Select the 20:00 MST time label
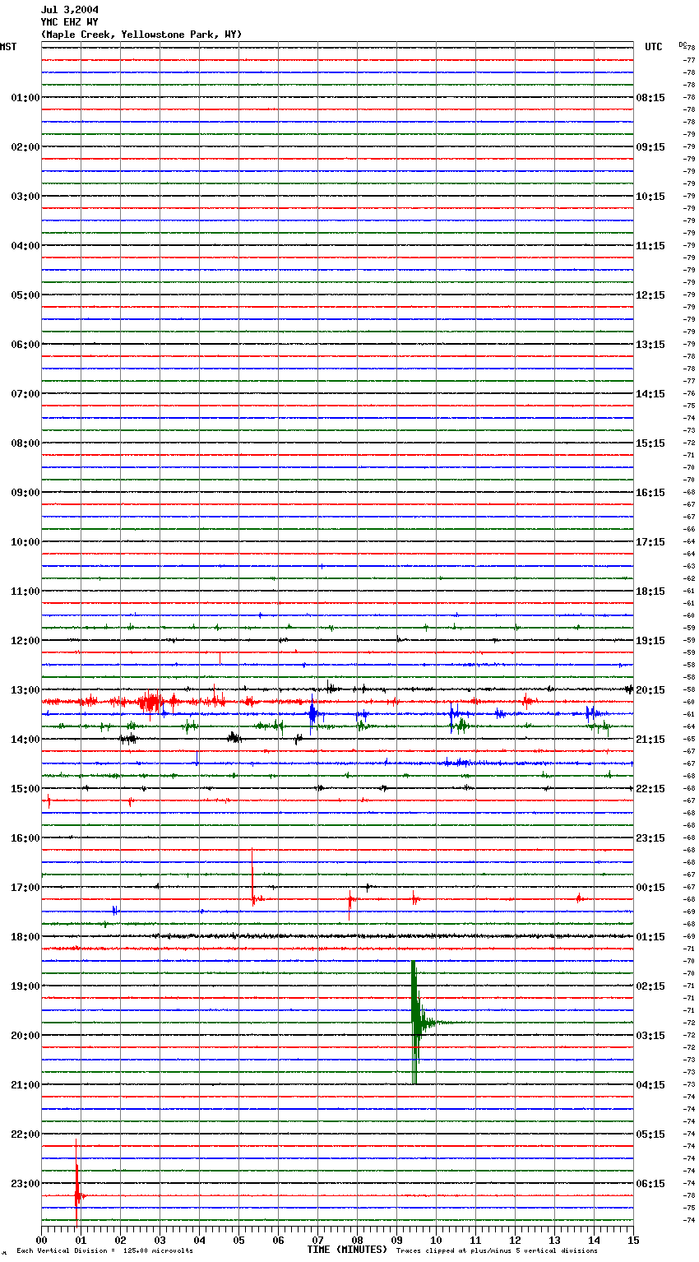This screenshot has width=699, height=1262. (25, 1036)
